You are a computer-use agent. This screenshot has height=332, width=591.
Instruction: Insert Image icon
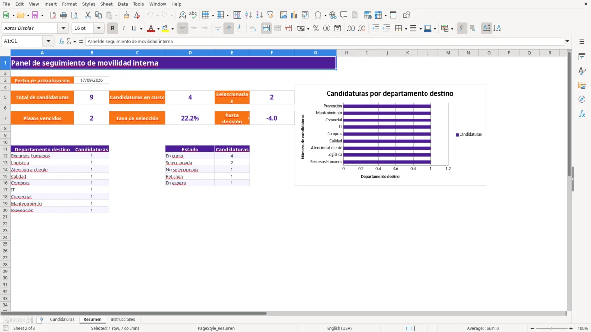[x=284, y=15]
